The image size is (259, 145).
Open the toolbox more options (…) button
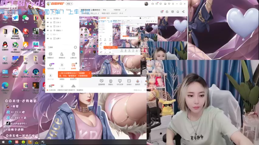[75, 47]
